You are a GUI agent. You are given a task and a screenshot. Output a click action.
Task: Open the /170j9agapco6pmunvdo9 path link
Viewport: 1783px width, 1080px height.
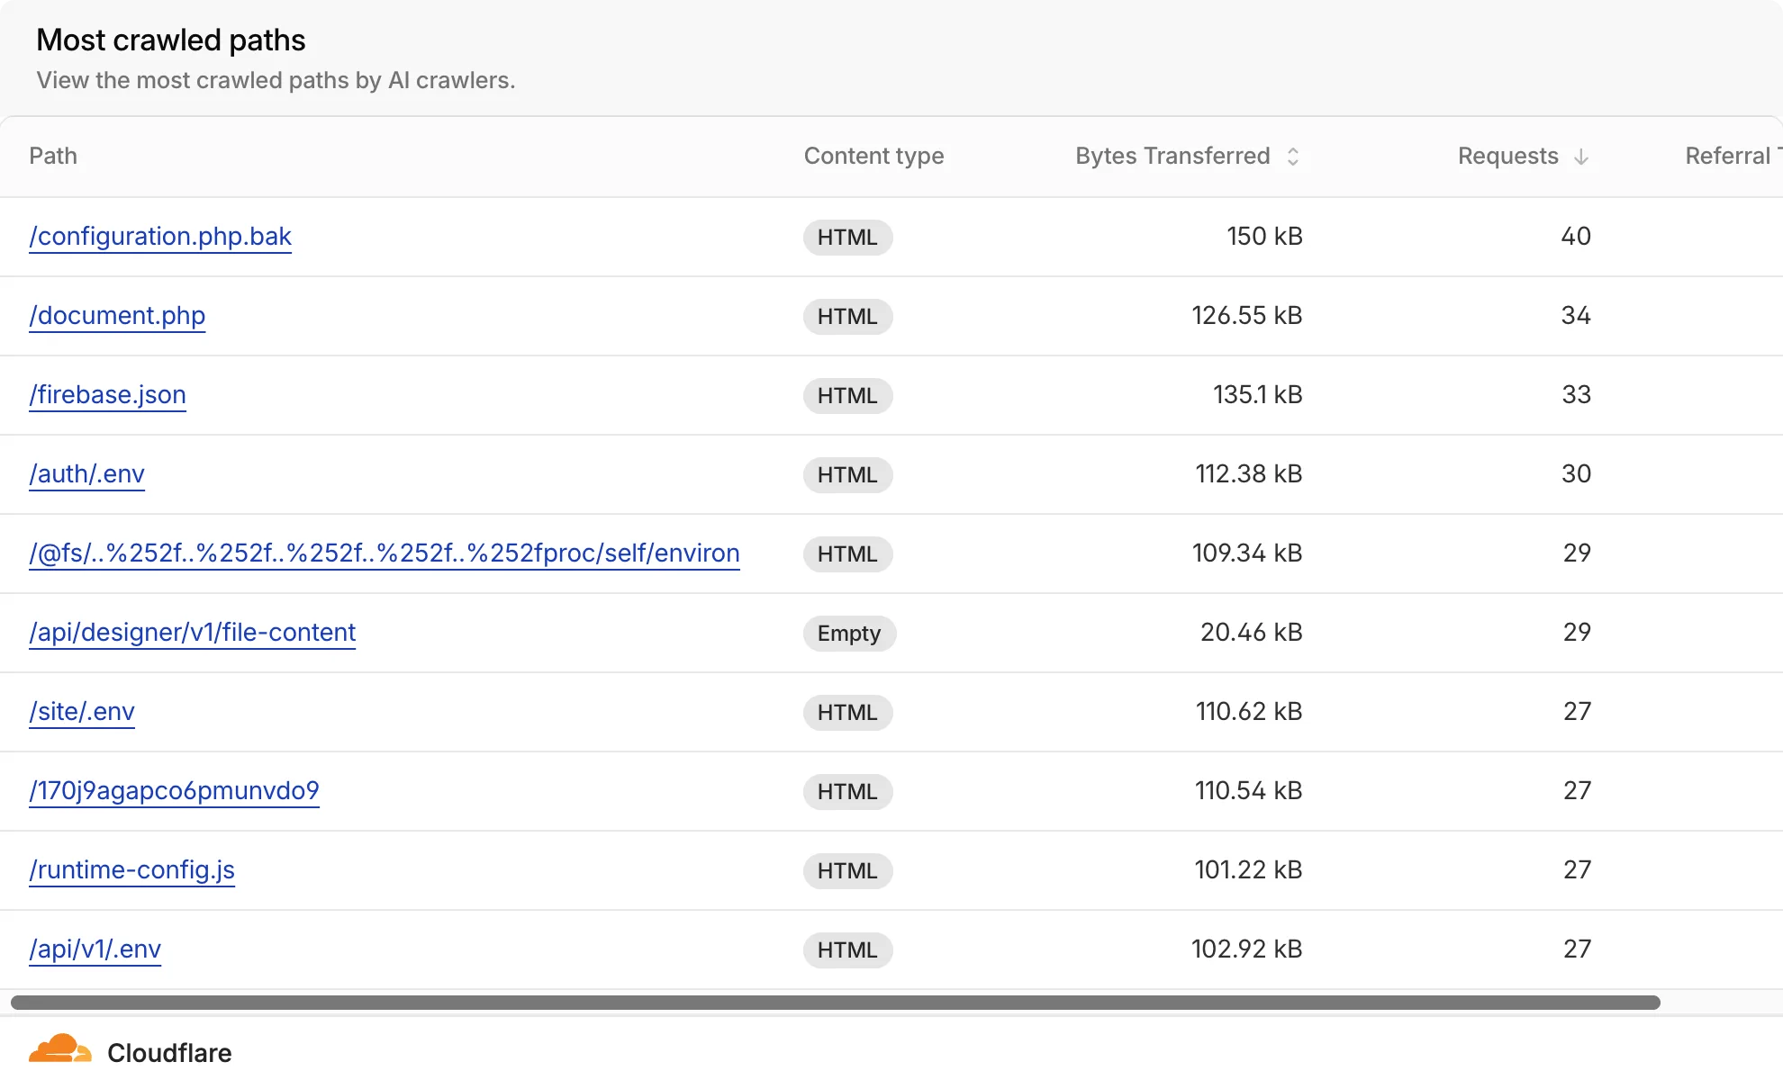[x=174, y=791]
